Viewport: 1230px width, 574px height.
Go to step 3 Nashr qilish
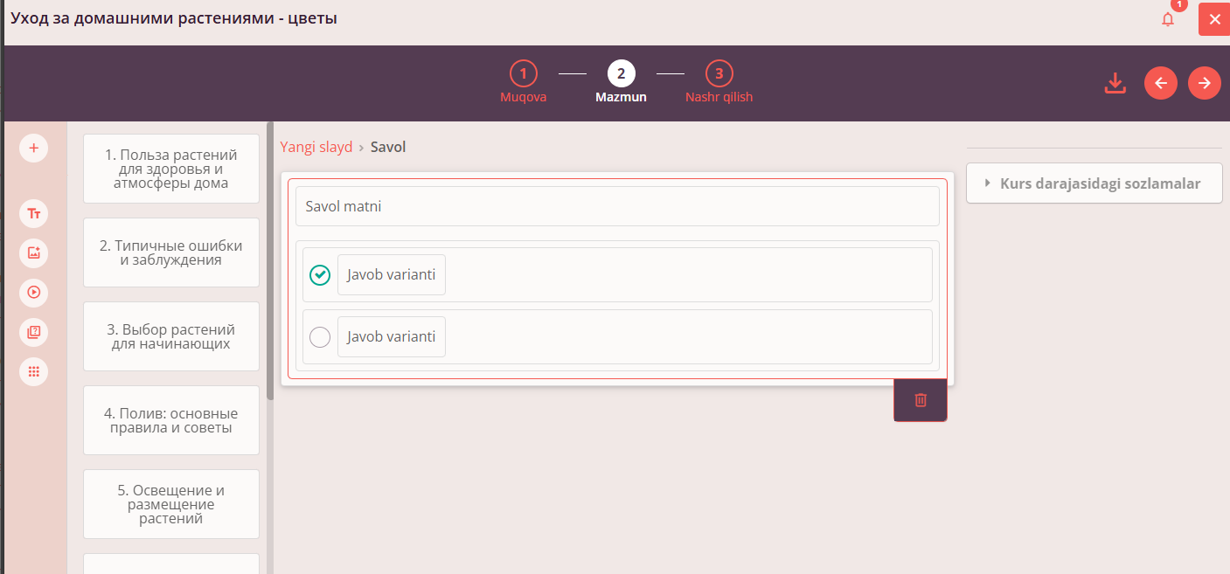point(719,83)
